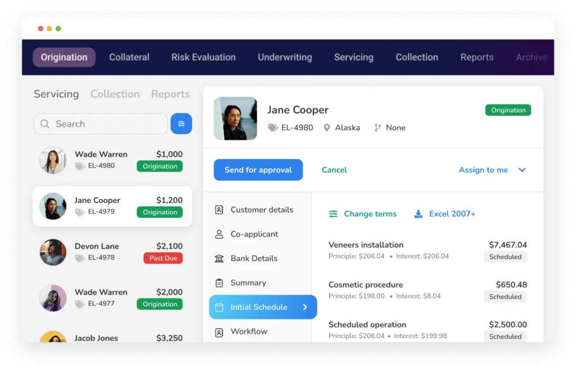Expand the Initial Schedule chevron arrow
The width and height of the screenshot is (575, 370).
coord(305,307)
